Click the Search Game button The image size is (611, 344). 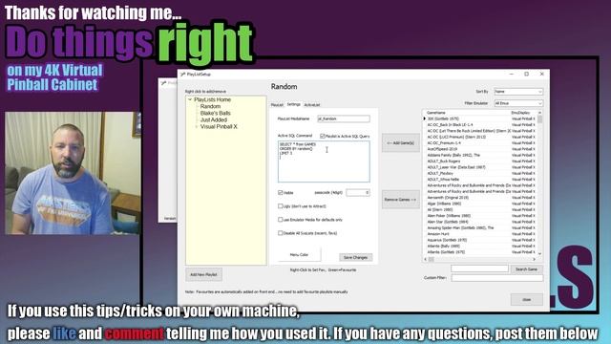coord(526,269)
